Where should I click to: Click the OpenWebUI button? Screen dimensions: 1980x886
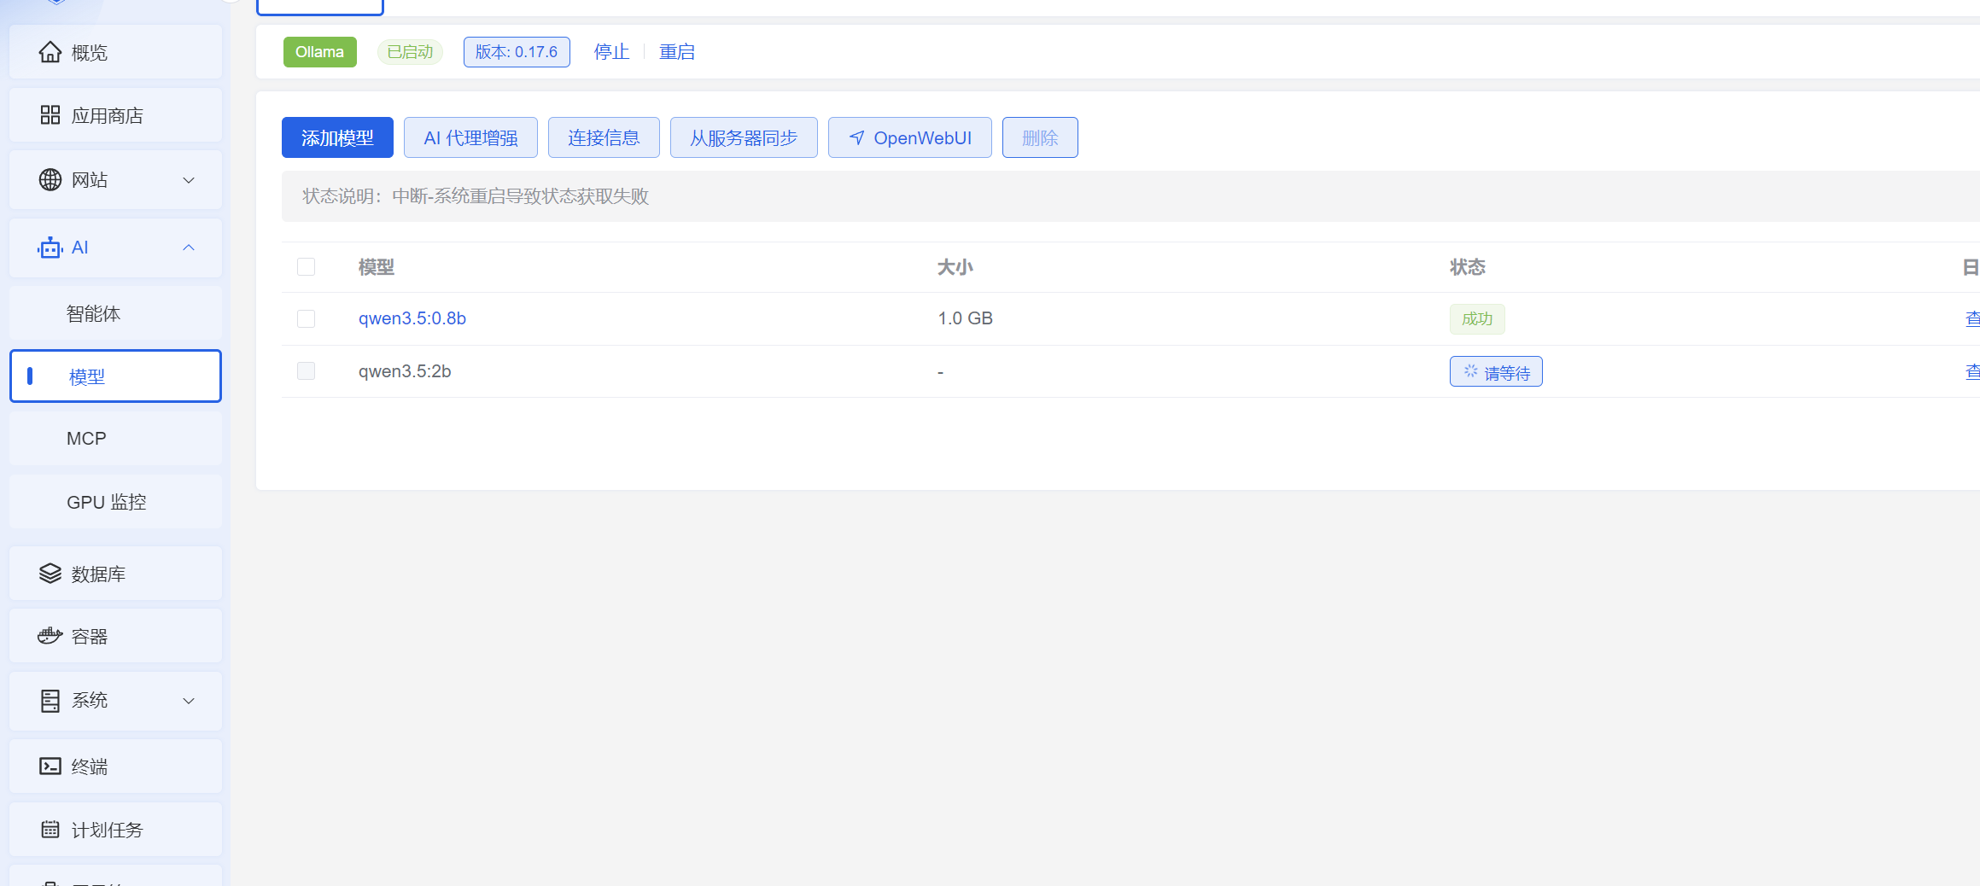(x=909, y=137)
